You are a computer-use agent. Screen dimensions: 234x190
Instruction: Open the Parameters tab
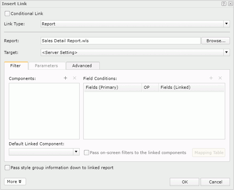point(46,66)
